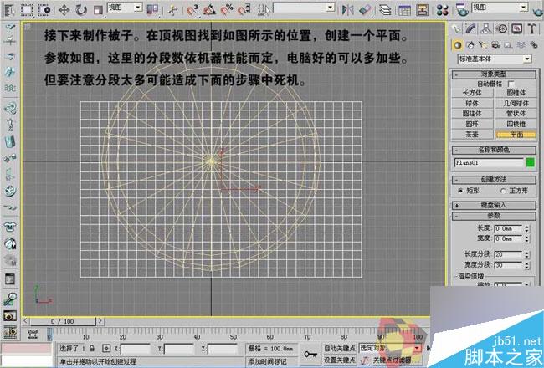Click the 圆锥体 cone button
Viewport: 544px width, 368px height.
(516, 93)
